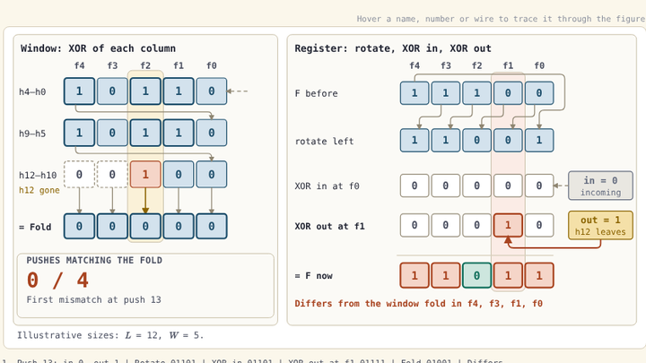Click the red 1 cell in XOR out row
Viewport: 646px width, 363px height.
point(508,225)
